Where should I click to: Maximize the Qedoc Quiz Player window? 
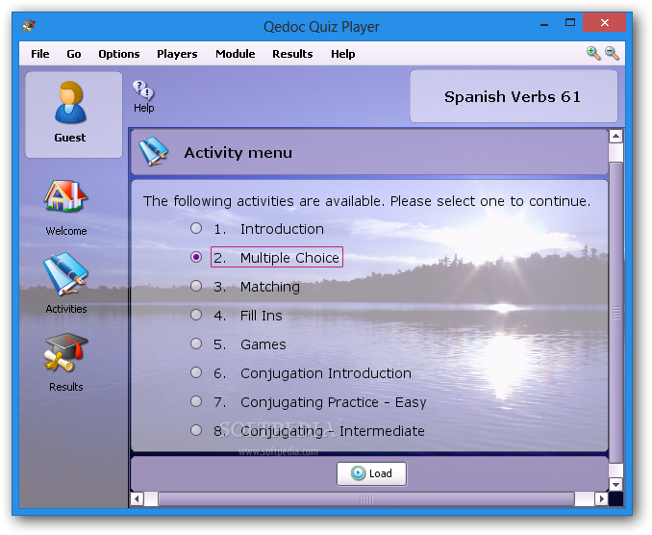click(x=570, y=22)
